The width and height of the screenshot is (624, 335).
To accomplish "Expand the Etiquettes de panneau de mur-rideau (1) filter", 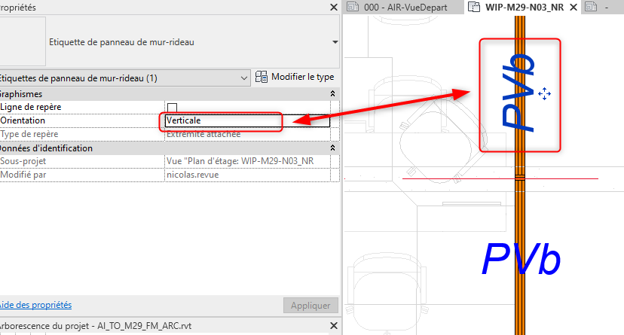I will point(243,78).
